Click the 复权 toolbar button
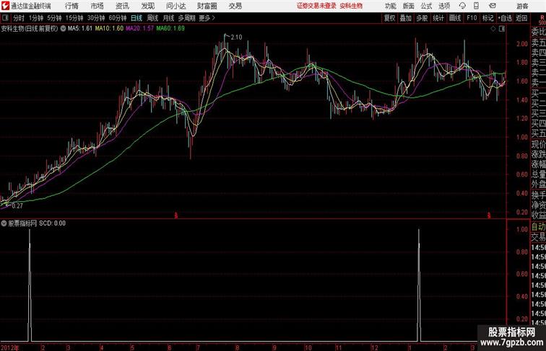546x351 pixels. pos(390,18)
